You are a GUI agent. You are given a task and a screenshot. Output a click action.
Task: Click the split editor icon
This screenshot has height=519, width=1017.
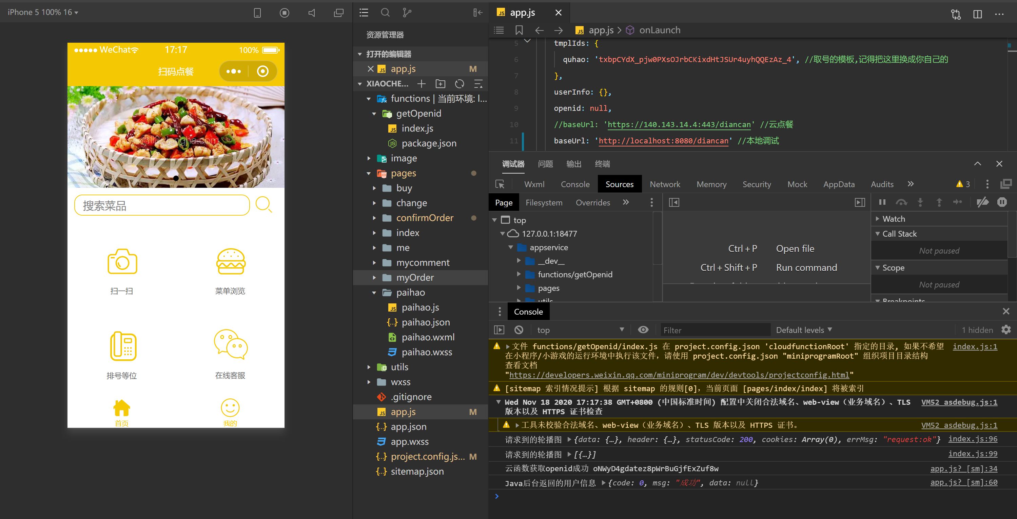pos(978,14)
